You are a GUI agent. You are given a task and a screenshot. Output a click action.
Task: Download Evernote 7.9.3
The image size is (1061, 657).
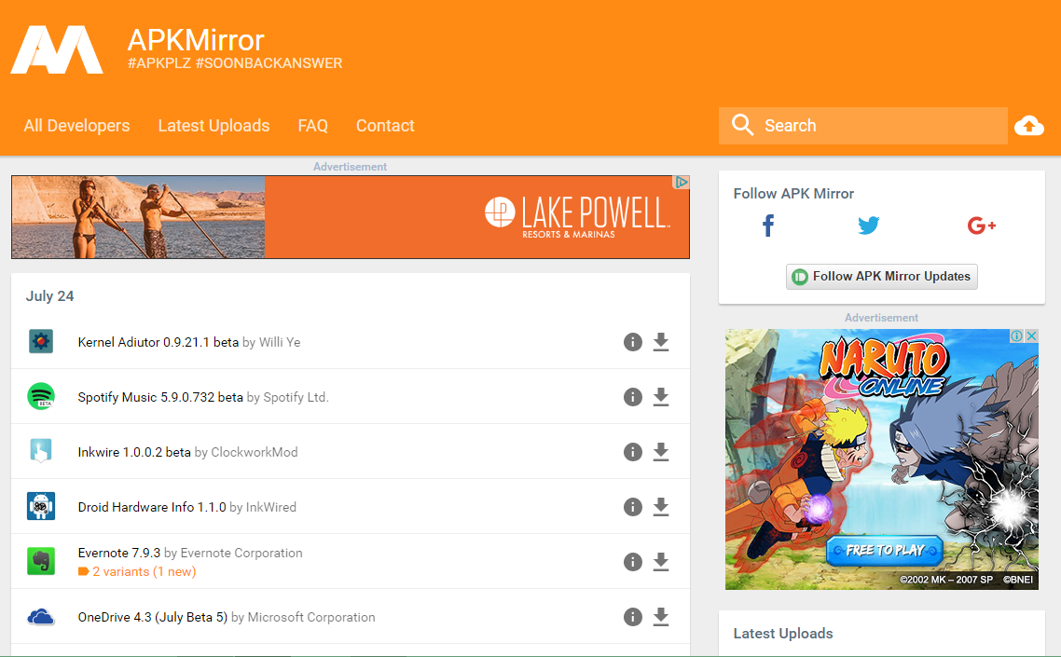pyautogui.click(x=661, y=562)
